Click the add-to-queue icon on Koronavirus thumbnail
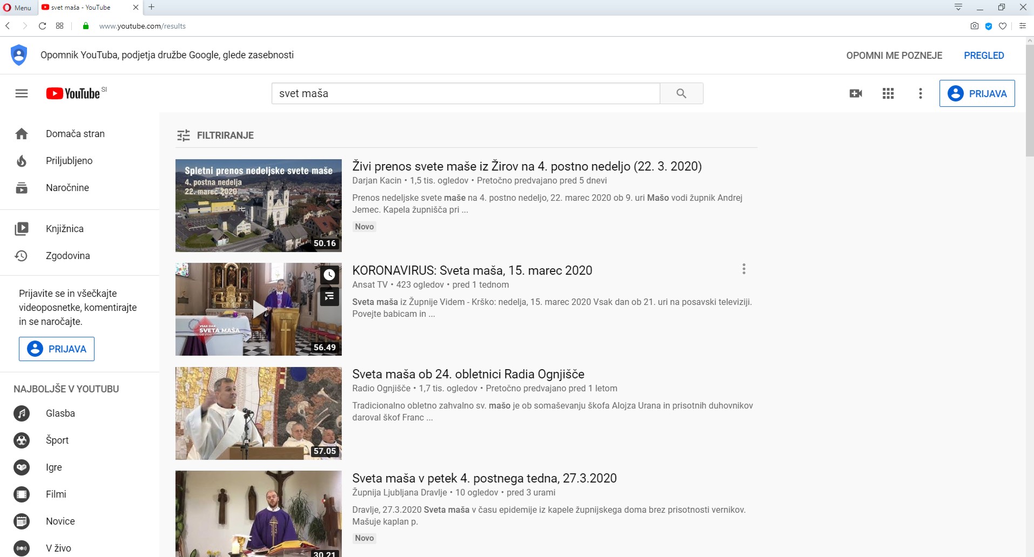The height and width of the screenshot is (557, 1034). click(x=329, y=296)
